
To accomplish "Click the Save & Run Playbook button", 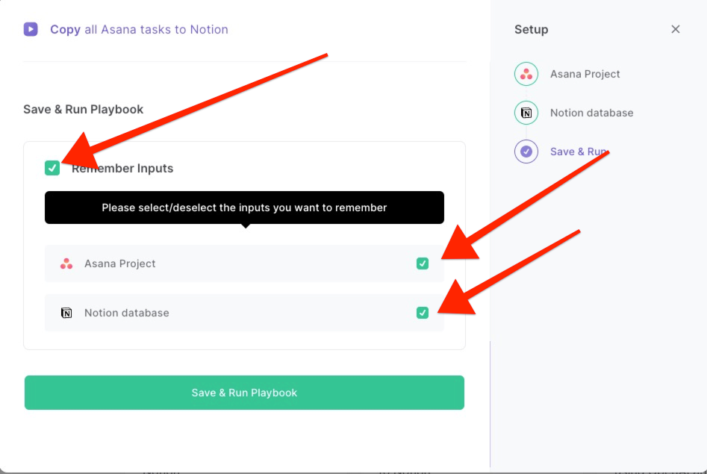I will (244, 392).
